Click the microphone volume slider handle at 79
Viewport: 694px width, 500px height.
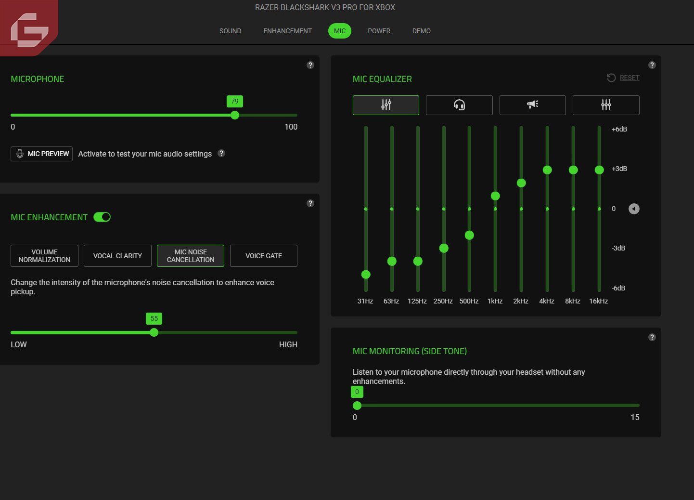point(235,115)
